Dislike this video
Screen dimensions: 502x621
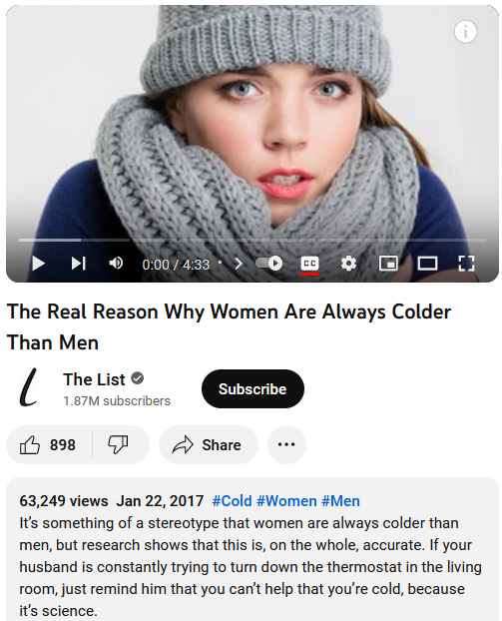coord(118,444)
